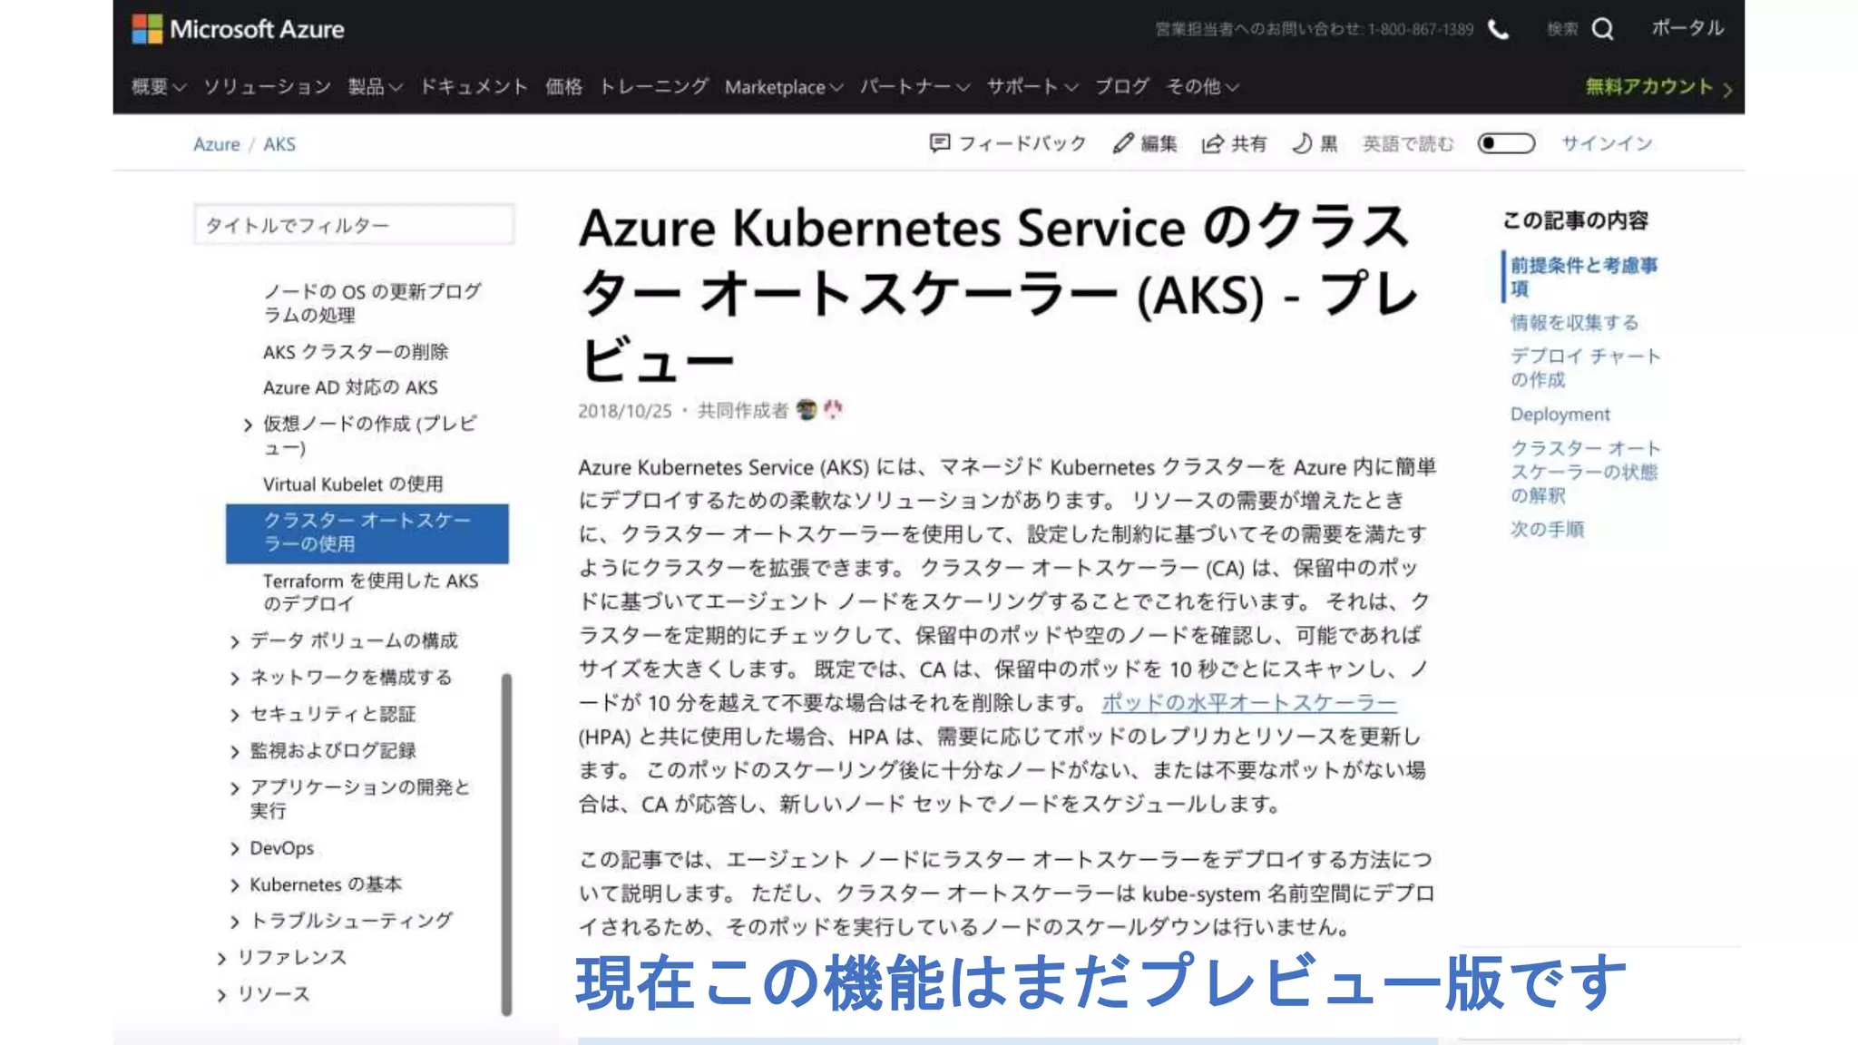Click the first contributor avatar
Image resolution: width=1858 pixels, height=1045 pixels.
point(807,410)
